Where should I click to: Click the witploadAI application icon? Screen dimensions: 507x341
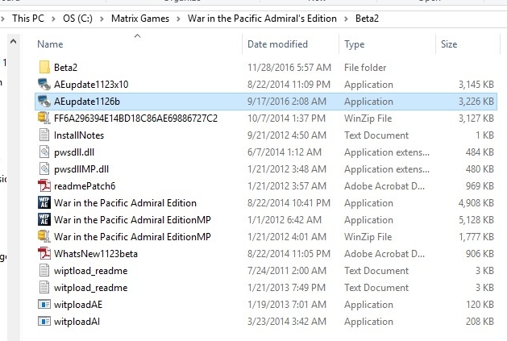[44, 322]
